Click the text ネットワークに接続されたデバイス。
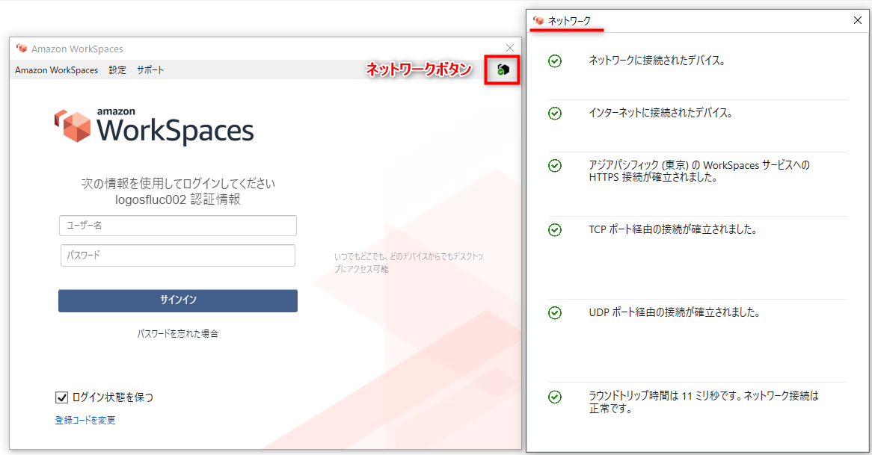 point(657,61)
